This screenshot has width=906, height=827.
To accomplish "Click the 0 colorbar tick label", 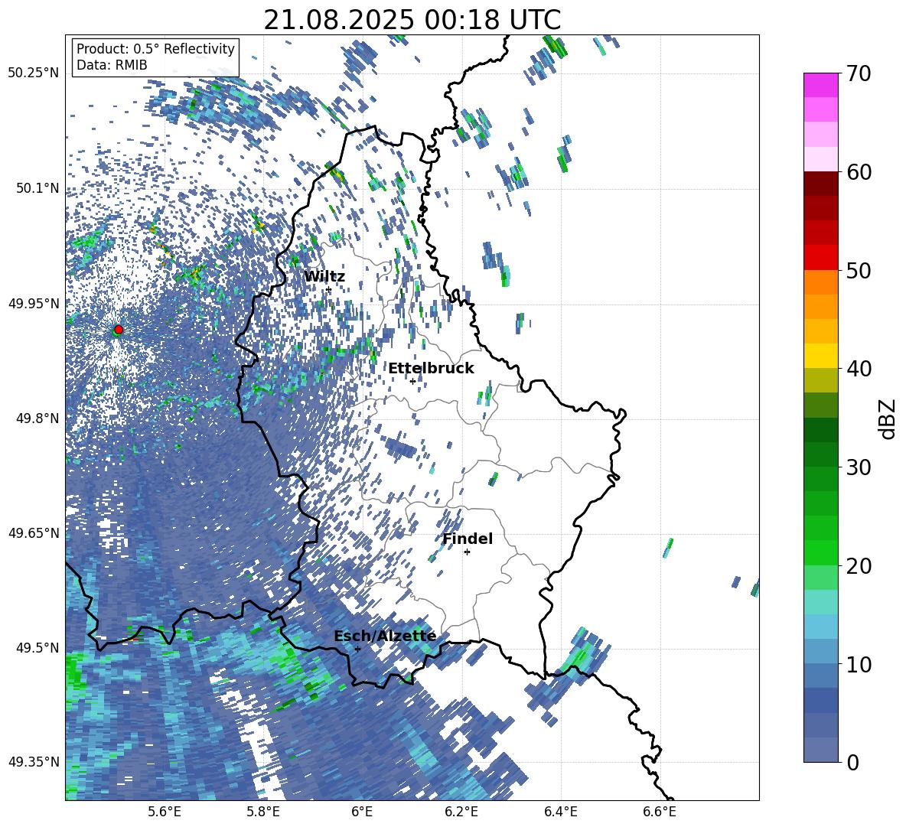I will pos(852,762).
